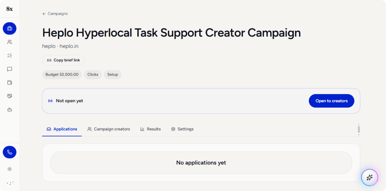
Task: Click the tab bar scrollbar thumb
Action: click(359, 129)
